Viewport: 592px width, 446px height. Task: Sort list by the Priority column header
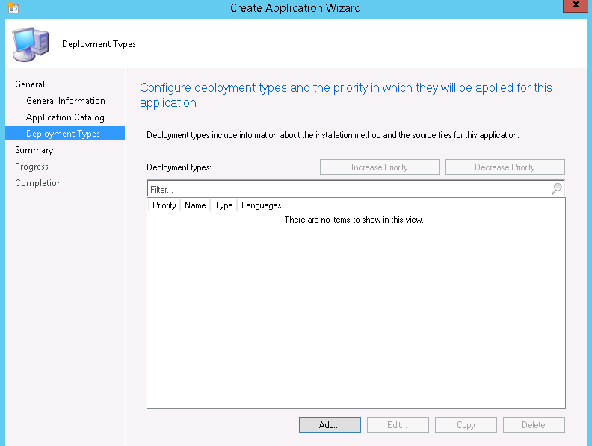pyautogui.click(x=164, y=205)
